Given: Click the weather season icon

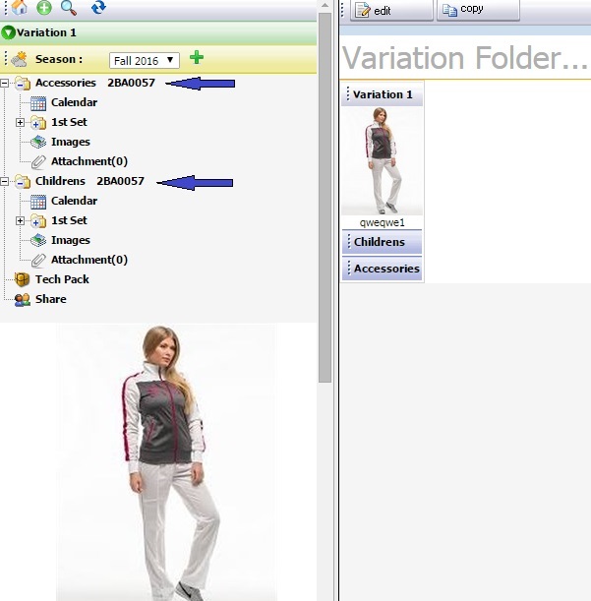Looking at the screenshot, I should pyautogui.click(x=19, y=59).
